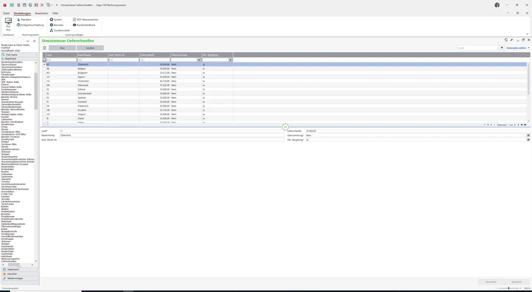Click the zoom slider in status bar
532x292 pixels.
point(509,288)
